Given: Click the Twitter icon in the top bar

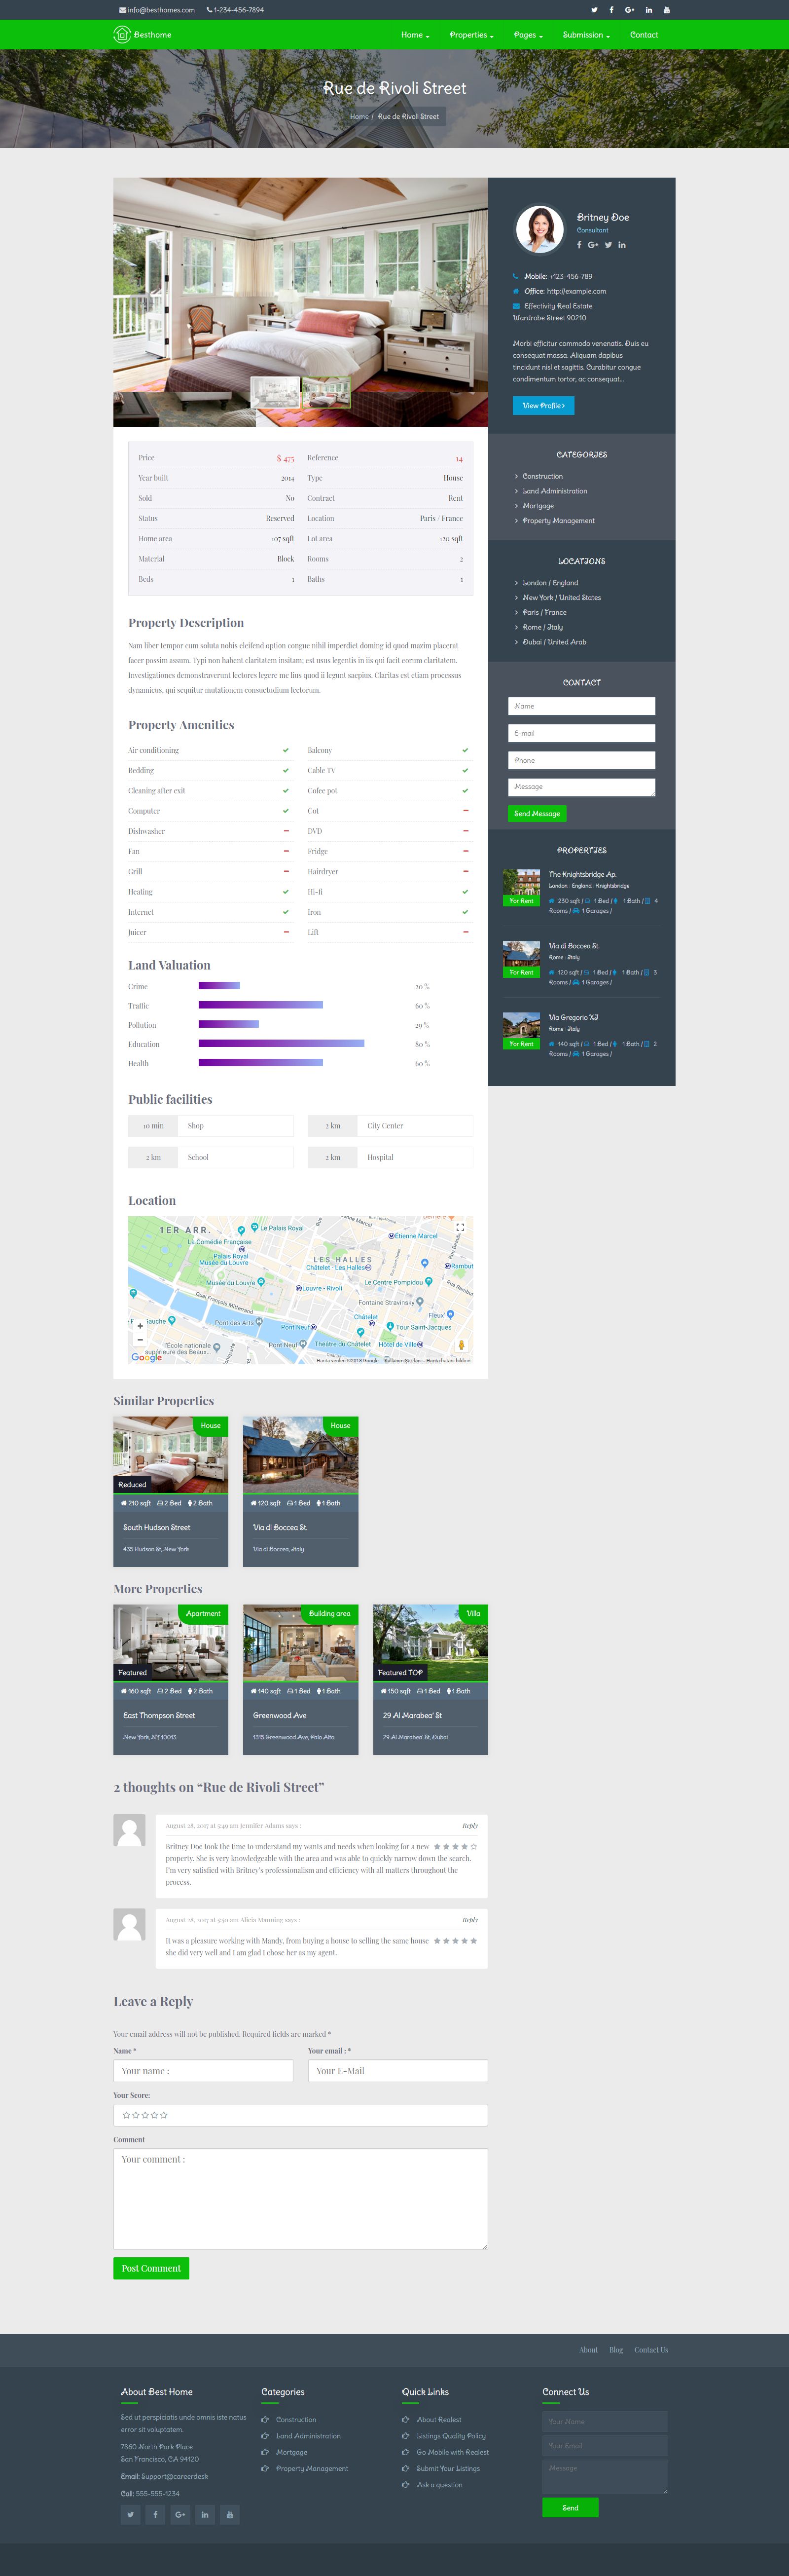Looking at the screenshot, I should [594, 10].
